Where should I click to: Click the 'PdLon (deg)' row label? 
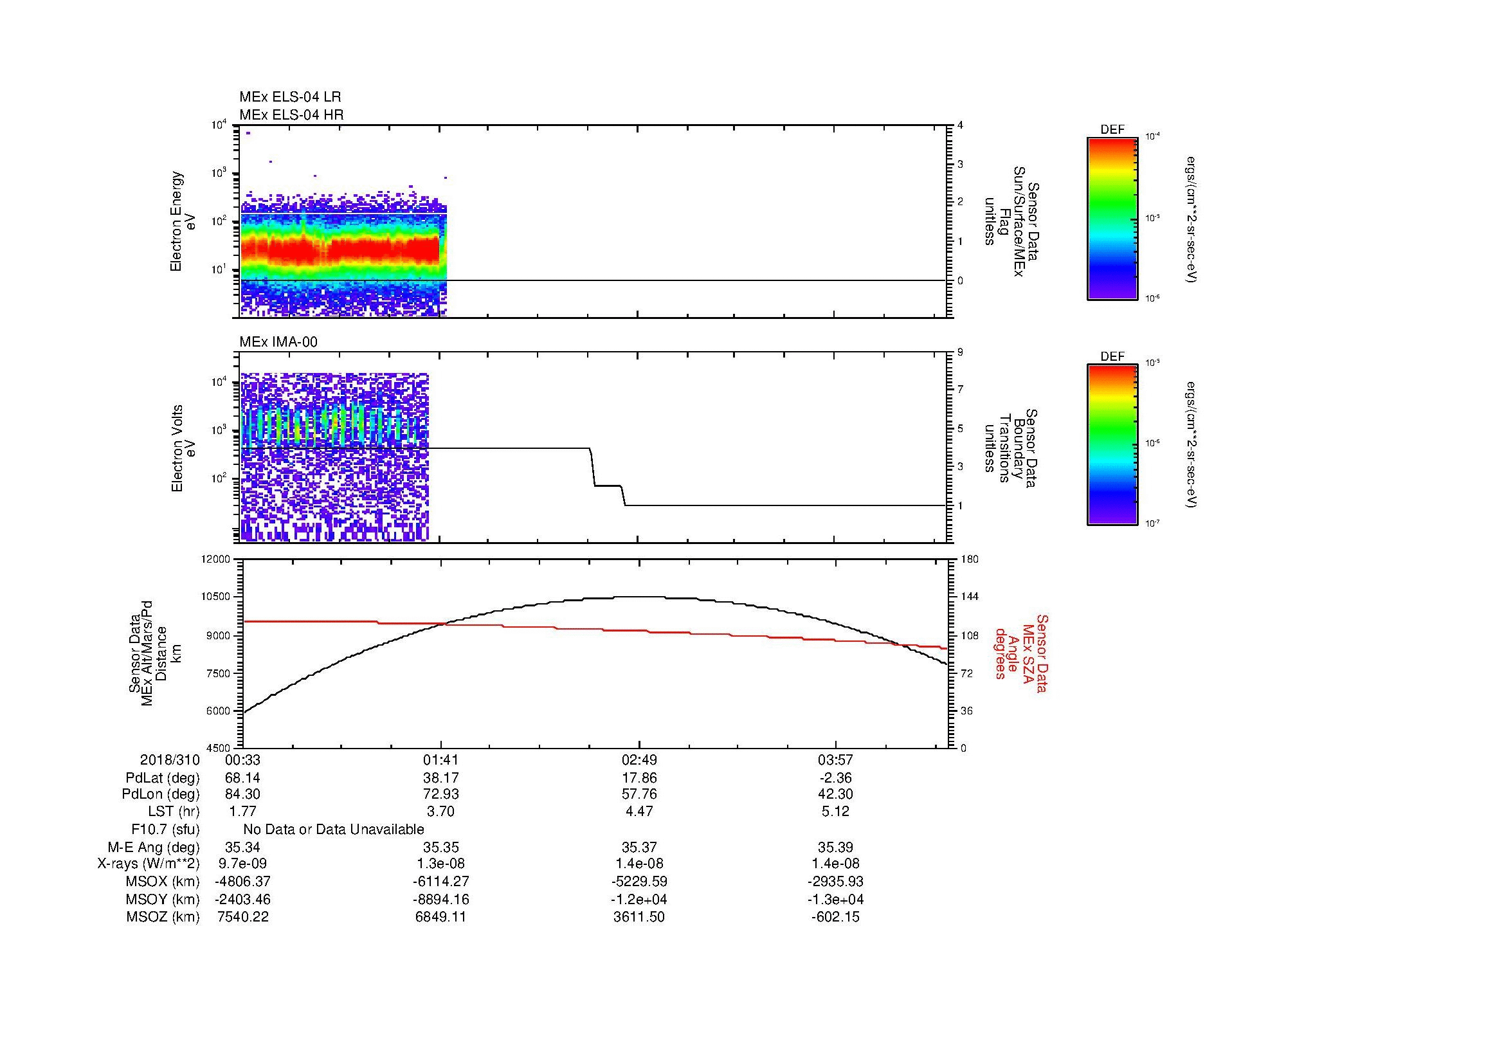161,794
